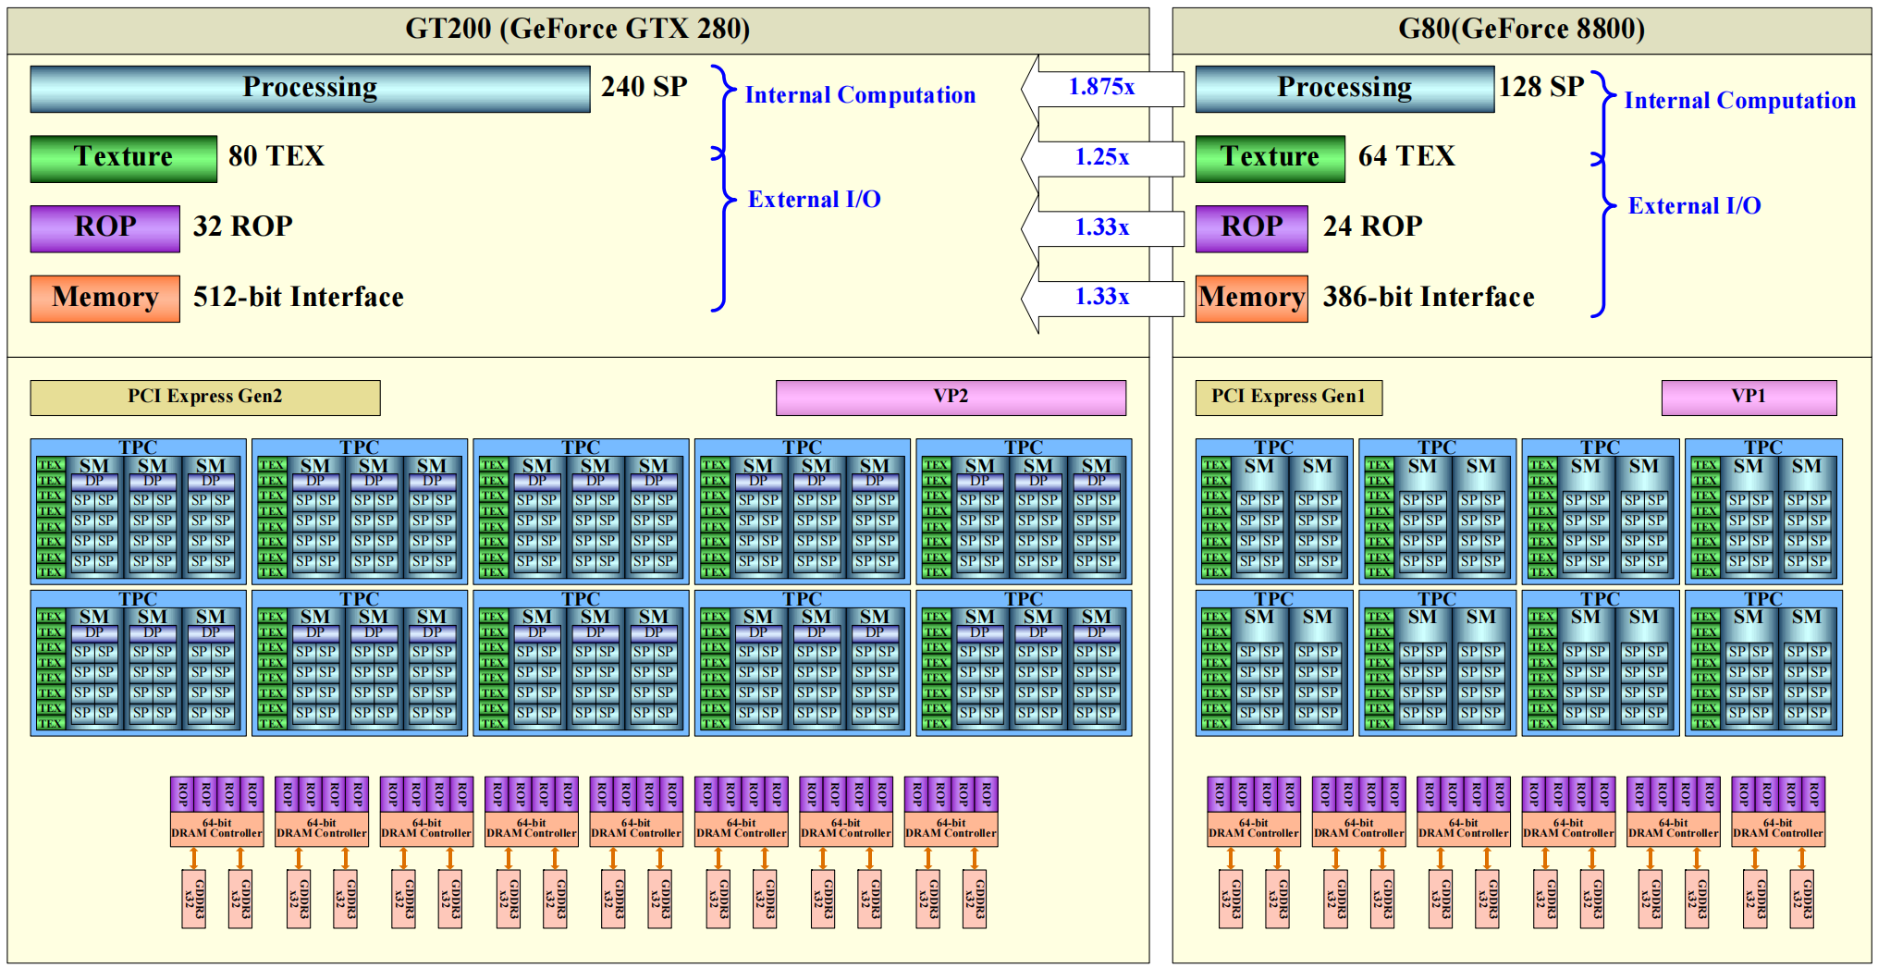1878x968 pixels.
Task: Select the G80 Processing bar
Action: tap(1344, 89)
